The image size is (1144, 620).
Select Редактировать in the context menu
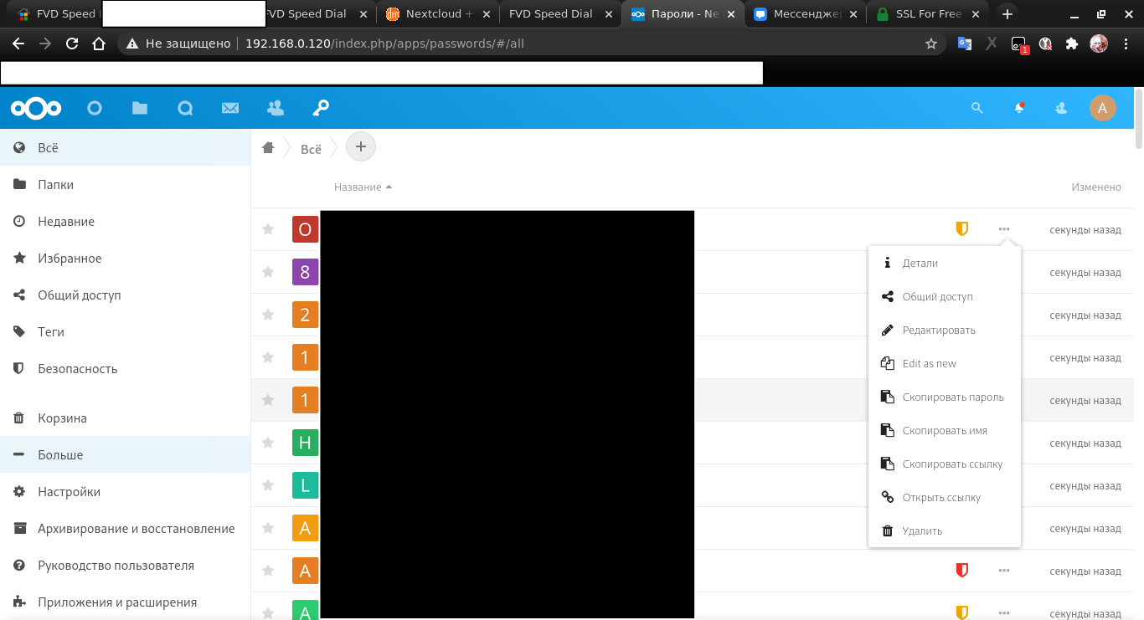938,330
